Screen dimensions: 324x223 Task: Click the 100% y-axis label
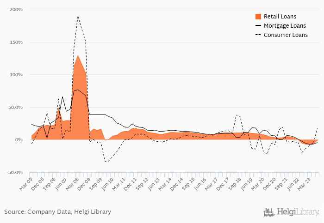pos(16,75)
